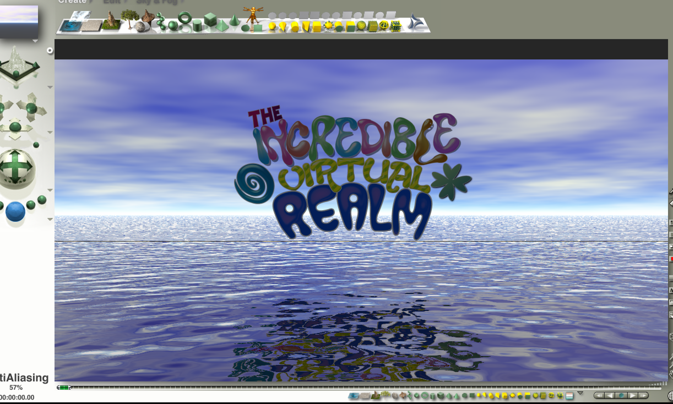Select the stone rock object icon
The height and width of the screenshot is (404, 673).
click(140, 27)
